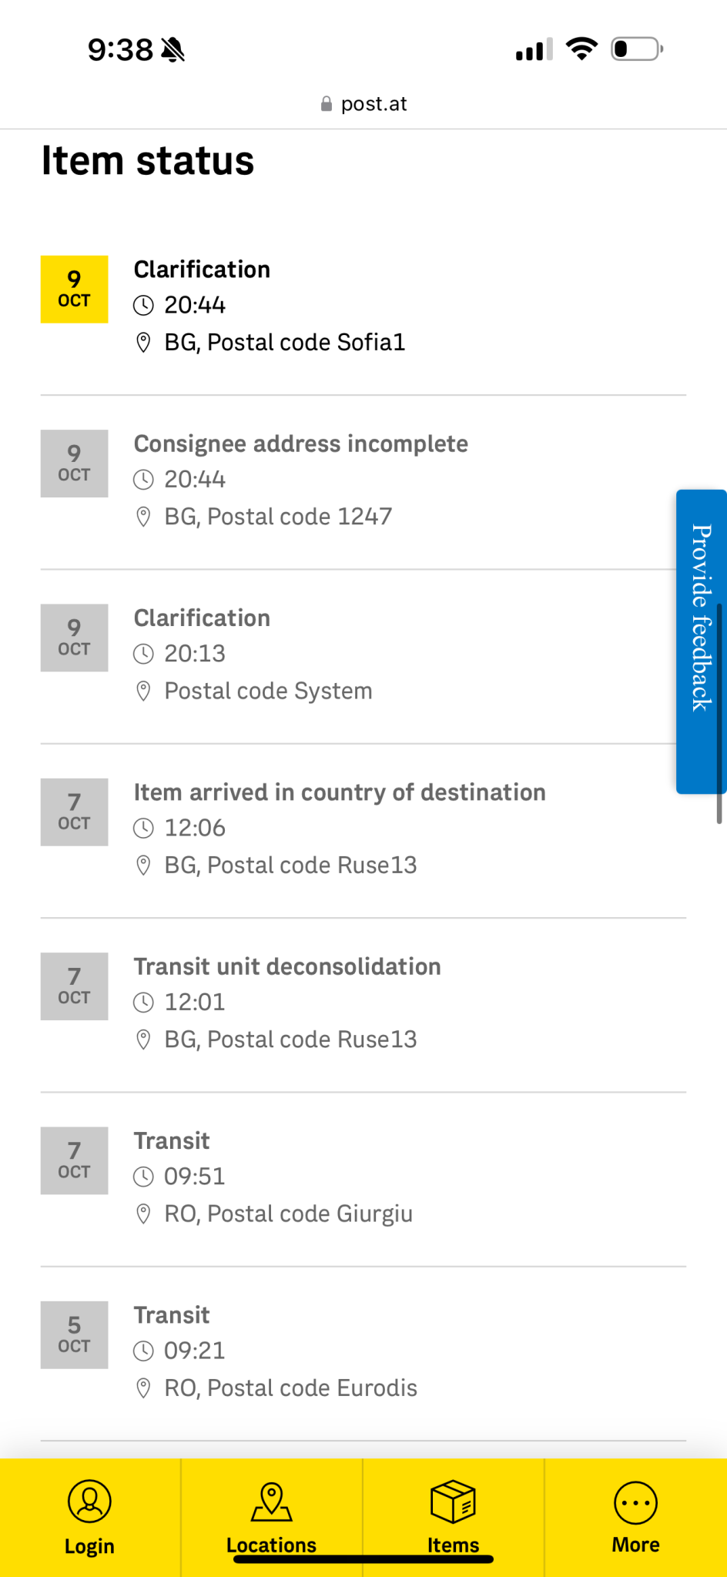Click the Provide feedback side button
This screenshot has width=727, height=1577.
pos(700,641)
